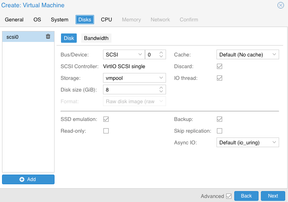Go Back to the previous step
Screen dimensions: 288x202
[x=246, y=196]
